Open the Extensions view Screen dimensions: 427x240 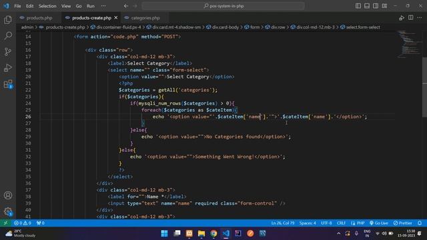pos(8,84)
